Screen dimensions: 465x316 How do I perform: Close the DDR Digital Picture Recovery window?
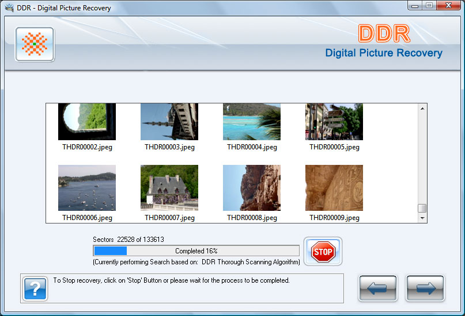click(448, 6)
